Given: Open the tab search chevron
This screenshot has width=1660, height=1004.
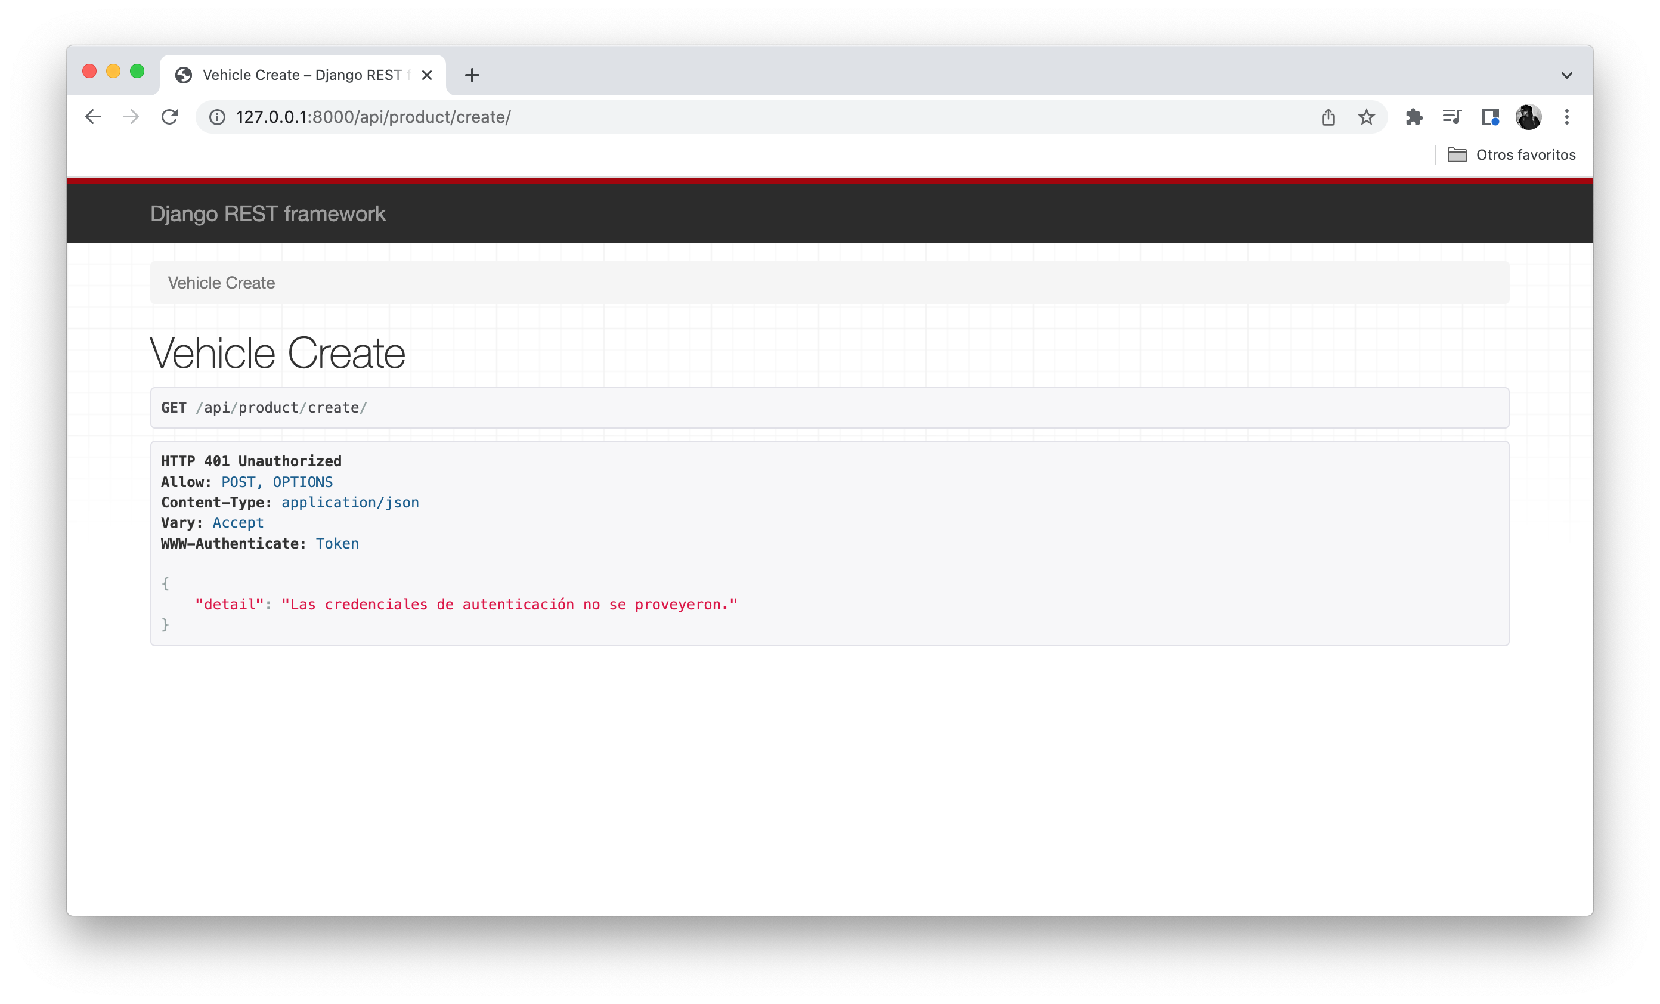Looking at the screenshot, I should (x=1566, y=75).
